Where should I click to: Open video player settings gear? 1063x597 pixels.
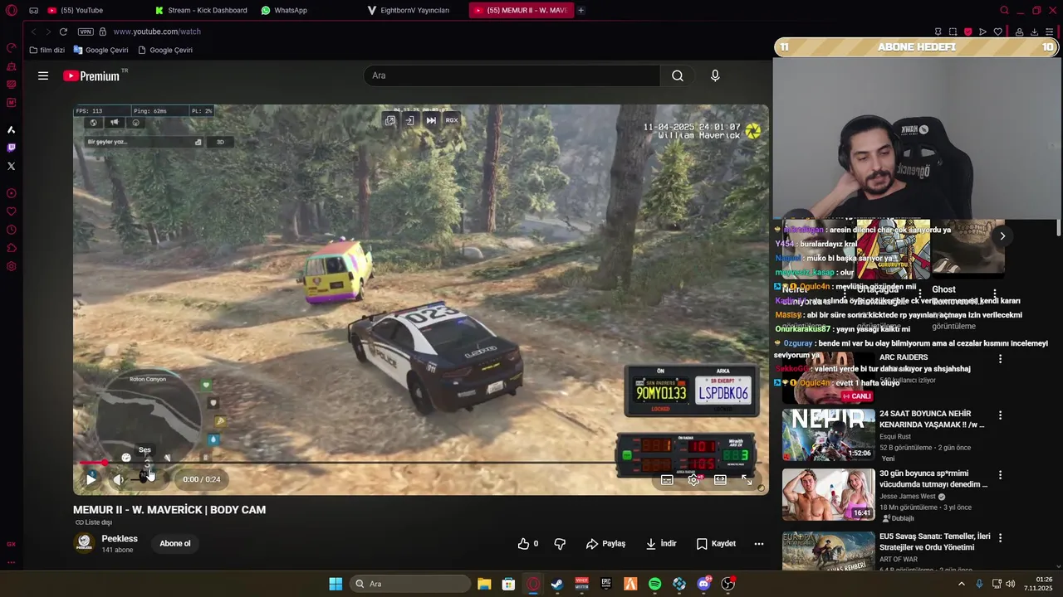coord(693,479)
